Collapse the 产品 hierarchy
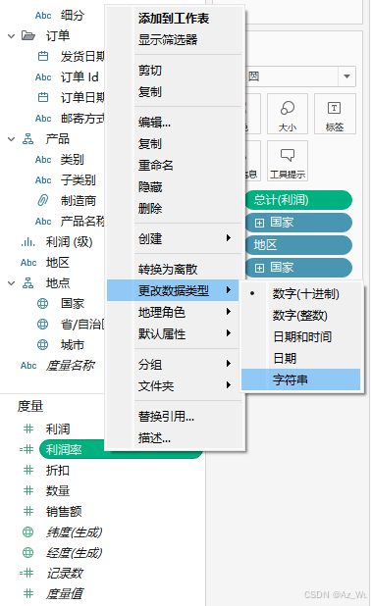The width and height of the screenshot is (371, 606). click(x=11, y=139)
